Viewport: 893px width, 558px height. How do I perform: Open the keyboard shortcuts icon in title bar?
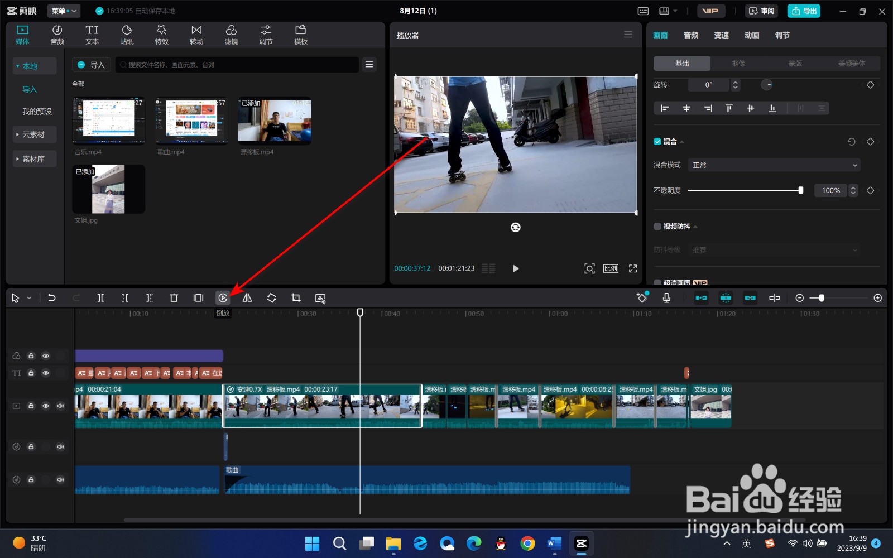tap(643, 11)
